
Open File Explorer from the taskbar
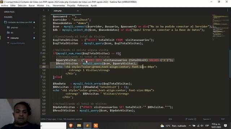pos(79,126)
